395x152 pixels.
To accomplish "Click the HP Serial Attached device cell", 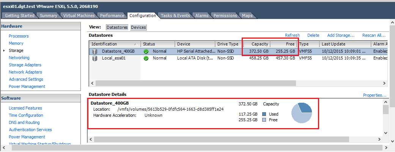I will (x=195, y=51).
